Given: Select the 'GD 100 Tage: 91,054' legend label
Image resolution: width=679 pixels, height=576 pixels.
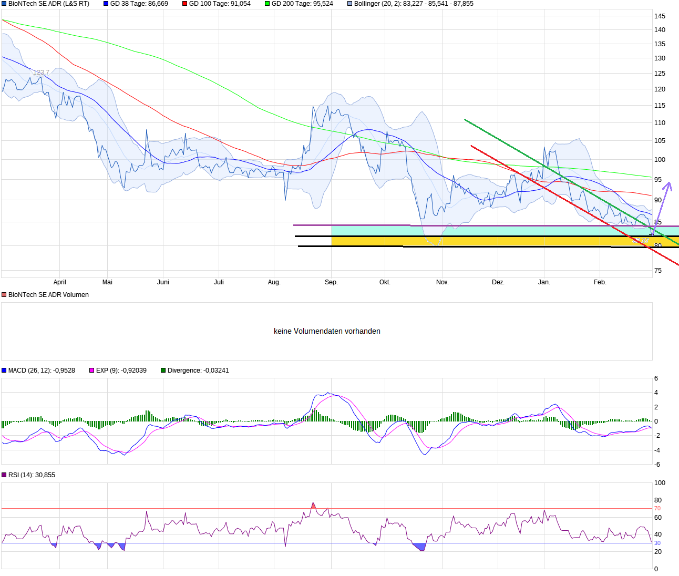Looking at the screenshot, I should click(x=220, y=4).
